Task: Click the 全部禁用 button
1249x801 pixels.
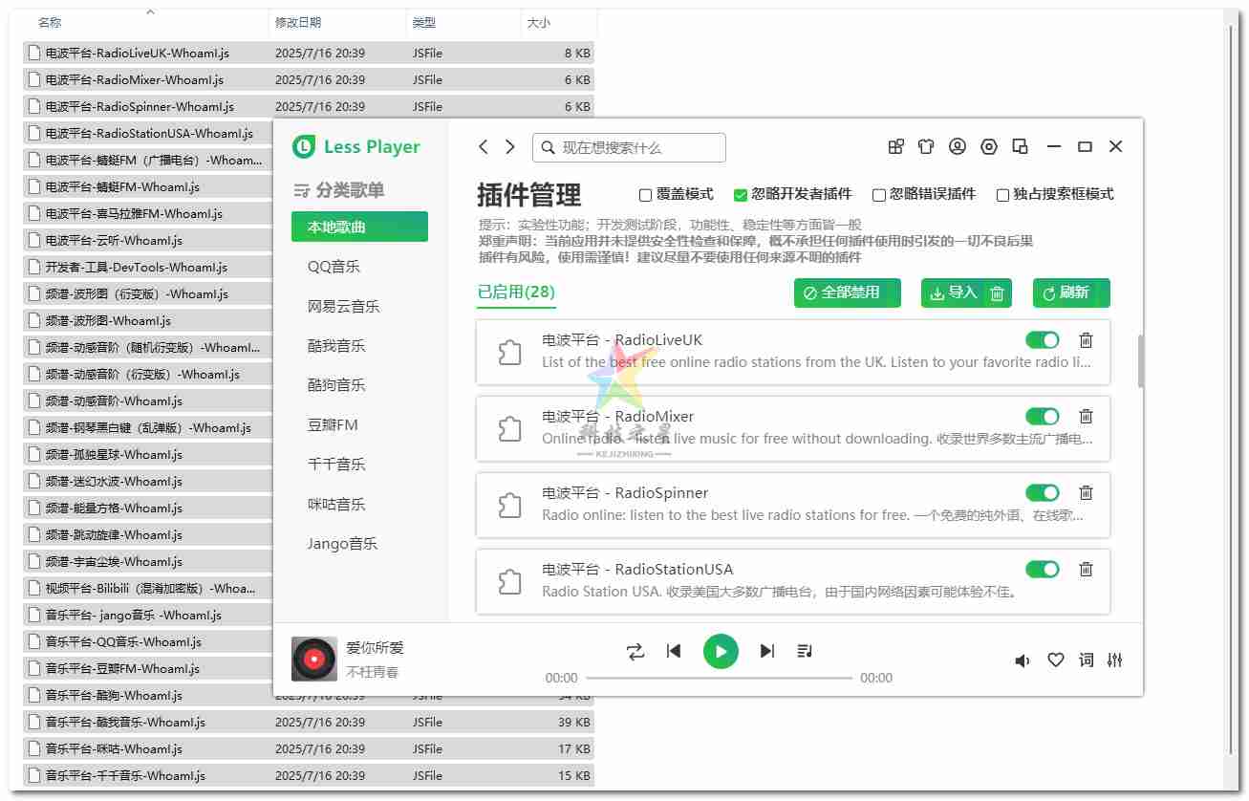Action: [847, 292]
